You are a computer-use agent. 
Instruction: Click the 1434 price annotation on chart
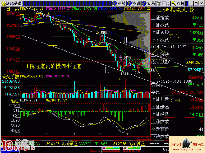click(x=127, y=57)
